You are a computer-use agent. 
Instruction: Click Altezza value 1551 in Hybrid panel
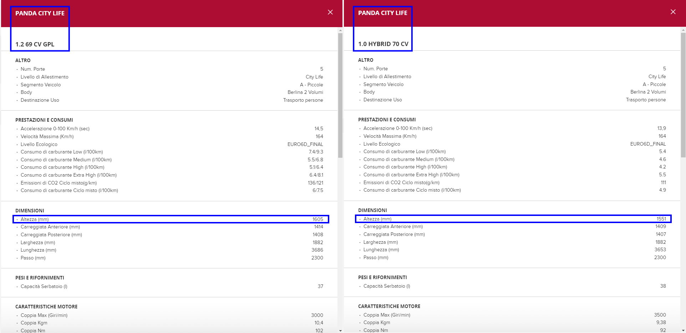661,219
